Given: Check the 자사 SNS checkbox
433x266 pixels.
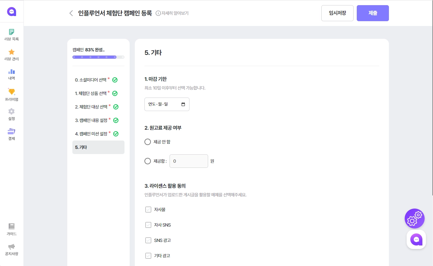Looking at the screenshot, I should tap(148, 225).
